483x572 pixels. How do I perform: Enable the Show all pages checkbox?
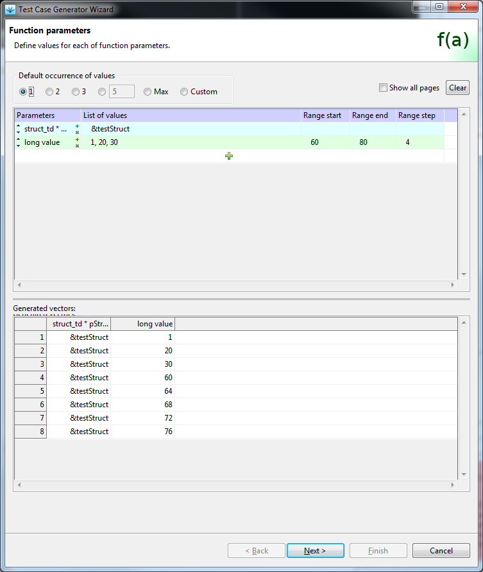tap(383, 88)
